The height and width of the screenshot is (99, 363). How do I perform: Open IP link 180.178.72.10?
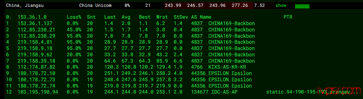pos(36,73)
